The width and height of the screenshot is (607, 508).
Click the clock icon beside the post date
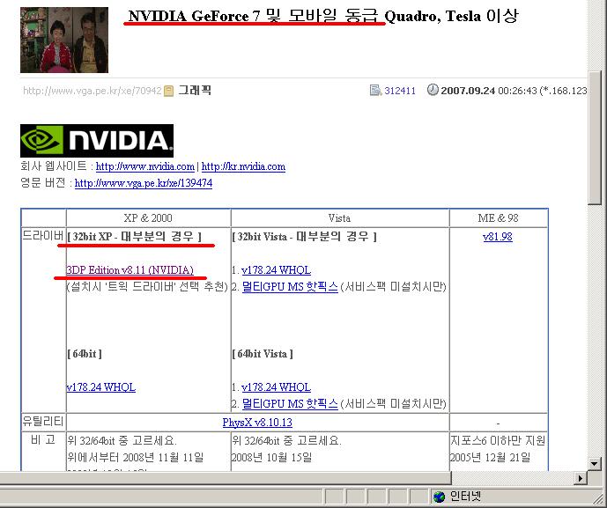(433, 90)
